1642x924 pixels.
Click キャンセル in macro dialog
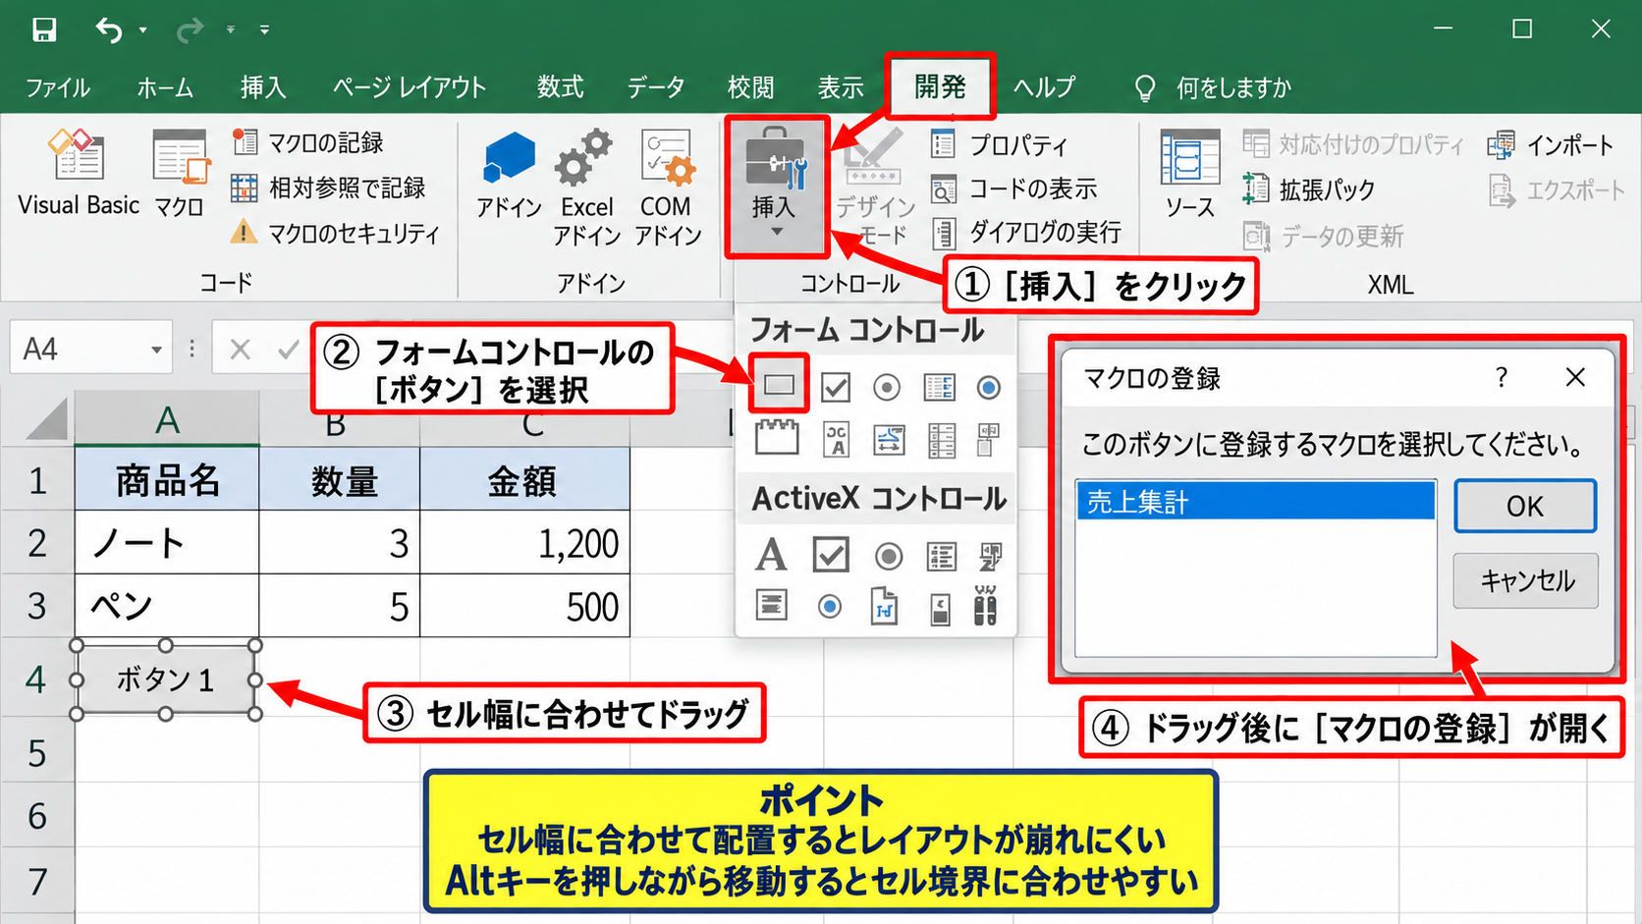pos(1526,580)
